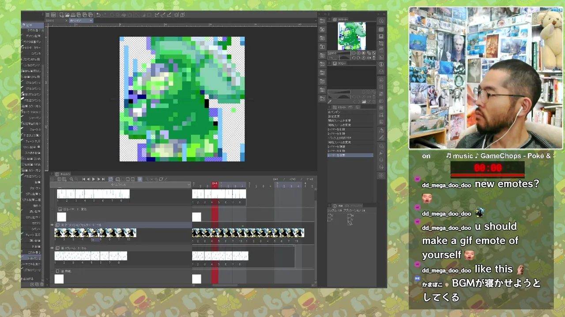
Task: Click the Navigator preview thumbnail
Action: pyautogui.click(x=352, y=36)
